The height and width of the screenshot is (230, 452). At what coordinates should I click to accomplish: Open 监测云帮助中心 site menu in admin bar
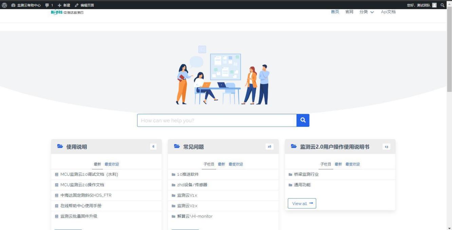tap(26, 5)
